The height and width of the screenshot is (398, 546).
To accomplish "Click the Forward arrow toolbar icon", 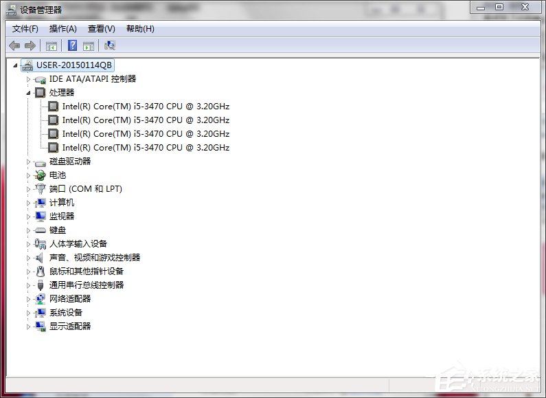I will [30, 45].
